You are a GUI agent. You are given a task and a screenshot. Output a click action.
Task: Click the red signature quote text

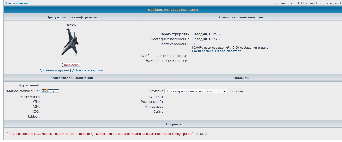coord(100,134)
